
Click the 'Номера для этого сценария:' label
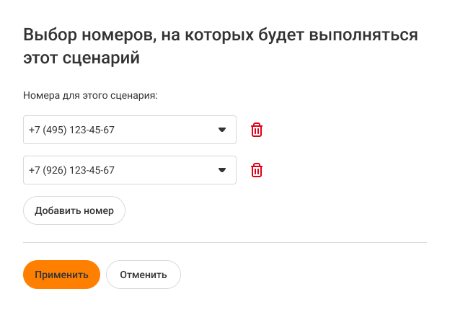[90, 94]
